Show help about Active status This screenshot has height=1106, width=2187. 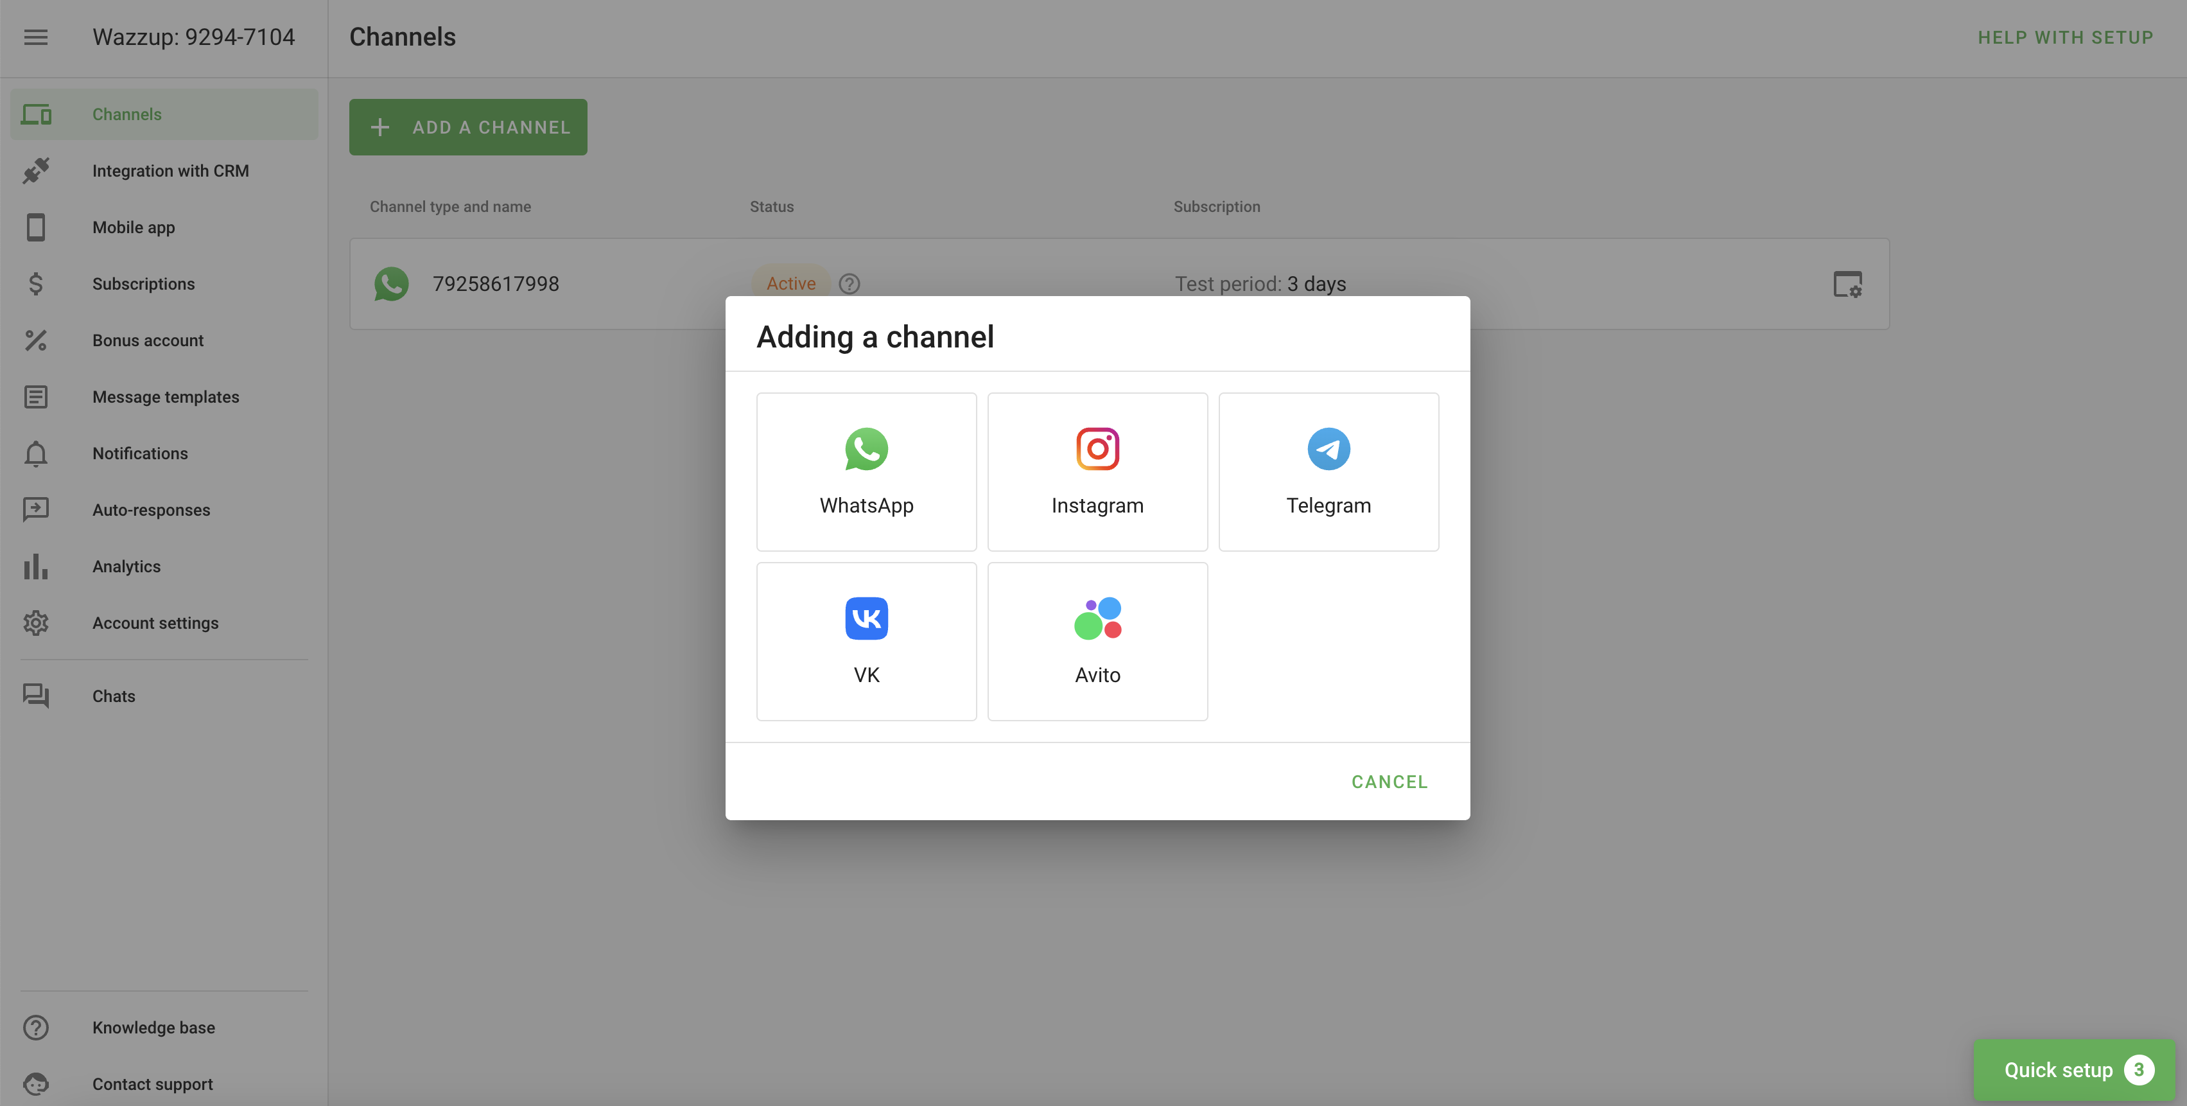[850, 284]
